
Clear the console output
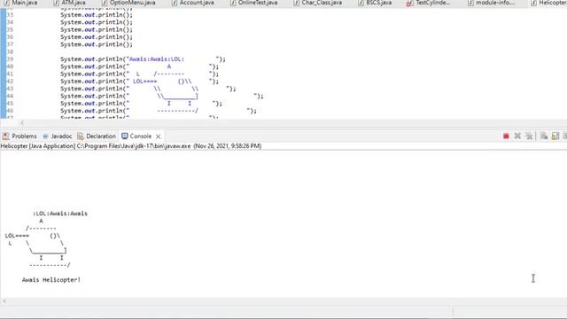[543, 136]
